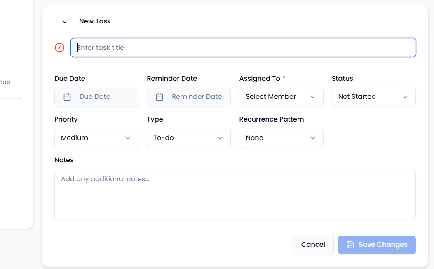
Task: Click the chevron arrow in Assigned To
Action: [x=313, y=97]
